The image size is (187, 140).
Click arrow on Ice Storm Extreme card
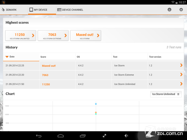click(65, 35)
